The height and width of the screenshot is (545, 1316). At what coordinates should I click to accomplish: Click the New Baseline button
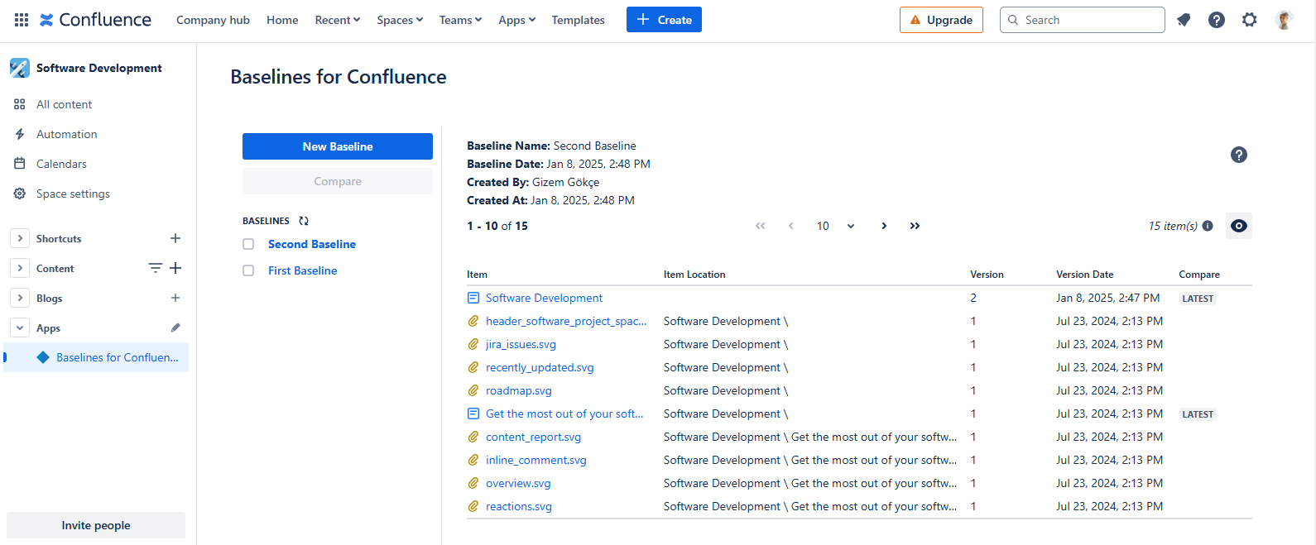[338, 146]
